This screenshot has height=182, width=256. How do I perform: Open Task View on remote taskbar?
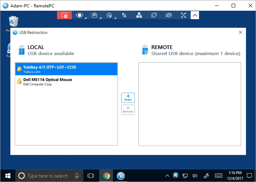(91, 176)
